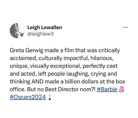
Task: Open the Leigh Lewallen display name
Action: pyautogui.click(x=45, y=27)
